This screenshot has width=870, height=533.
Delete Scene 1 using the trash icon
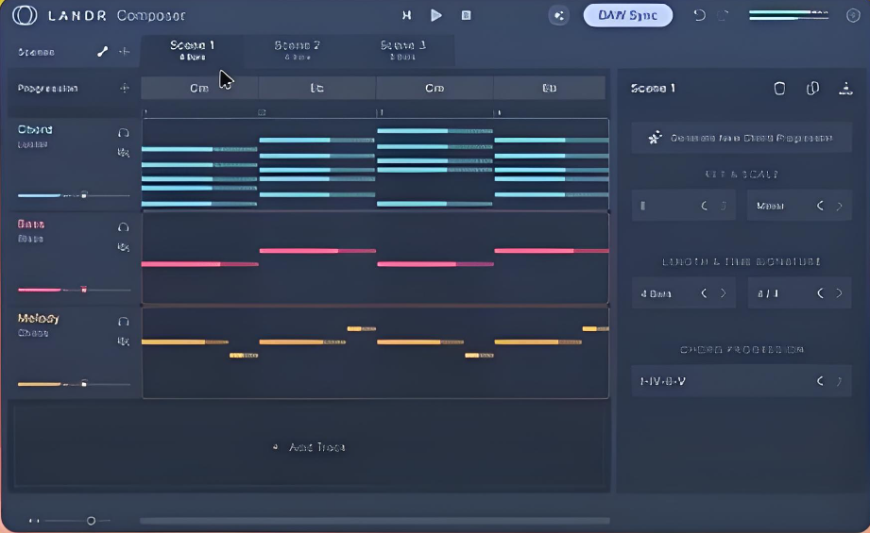[x=779, y=89]
